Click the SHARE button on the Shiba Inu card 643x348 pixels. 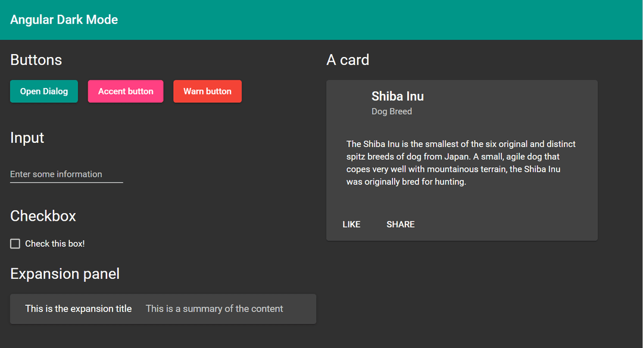coord(400,224)
